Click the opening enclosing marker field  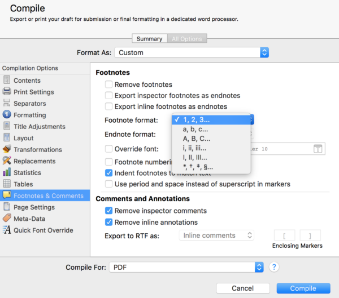(284, 235)
